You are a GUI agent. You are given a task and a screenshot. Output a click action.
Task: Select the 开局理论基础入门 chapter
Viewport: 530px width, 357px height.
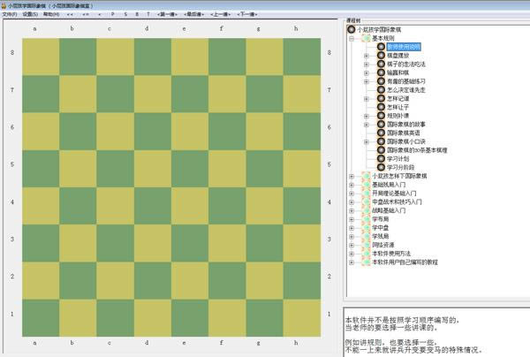pyautogui.click(x=394, y=194)
